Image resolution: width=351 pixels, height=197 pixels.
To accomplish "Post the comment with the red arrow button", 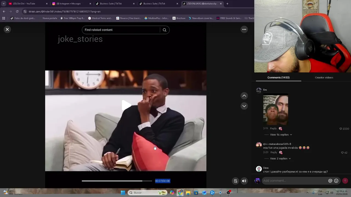I will click(x=345, y=181).
